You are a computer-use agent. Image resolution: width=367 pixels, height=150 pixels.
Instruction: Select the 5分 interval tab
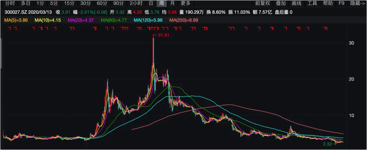54,3
